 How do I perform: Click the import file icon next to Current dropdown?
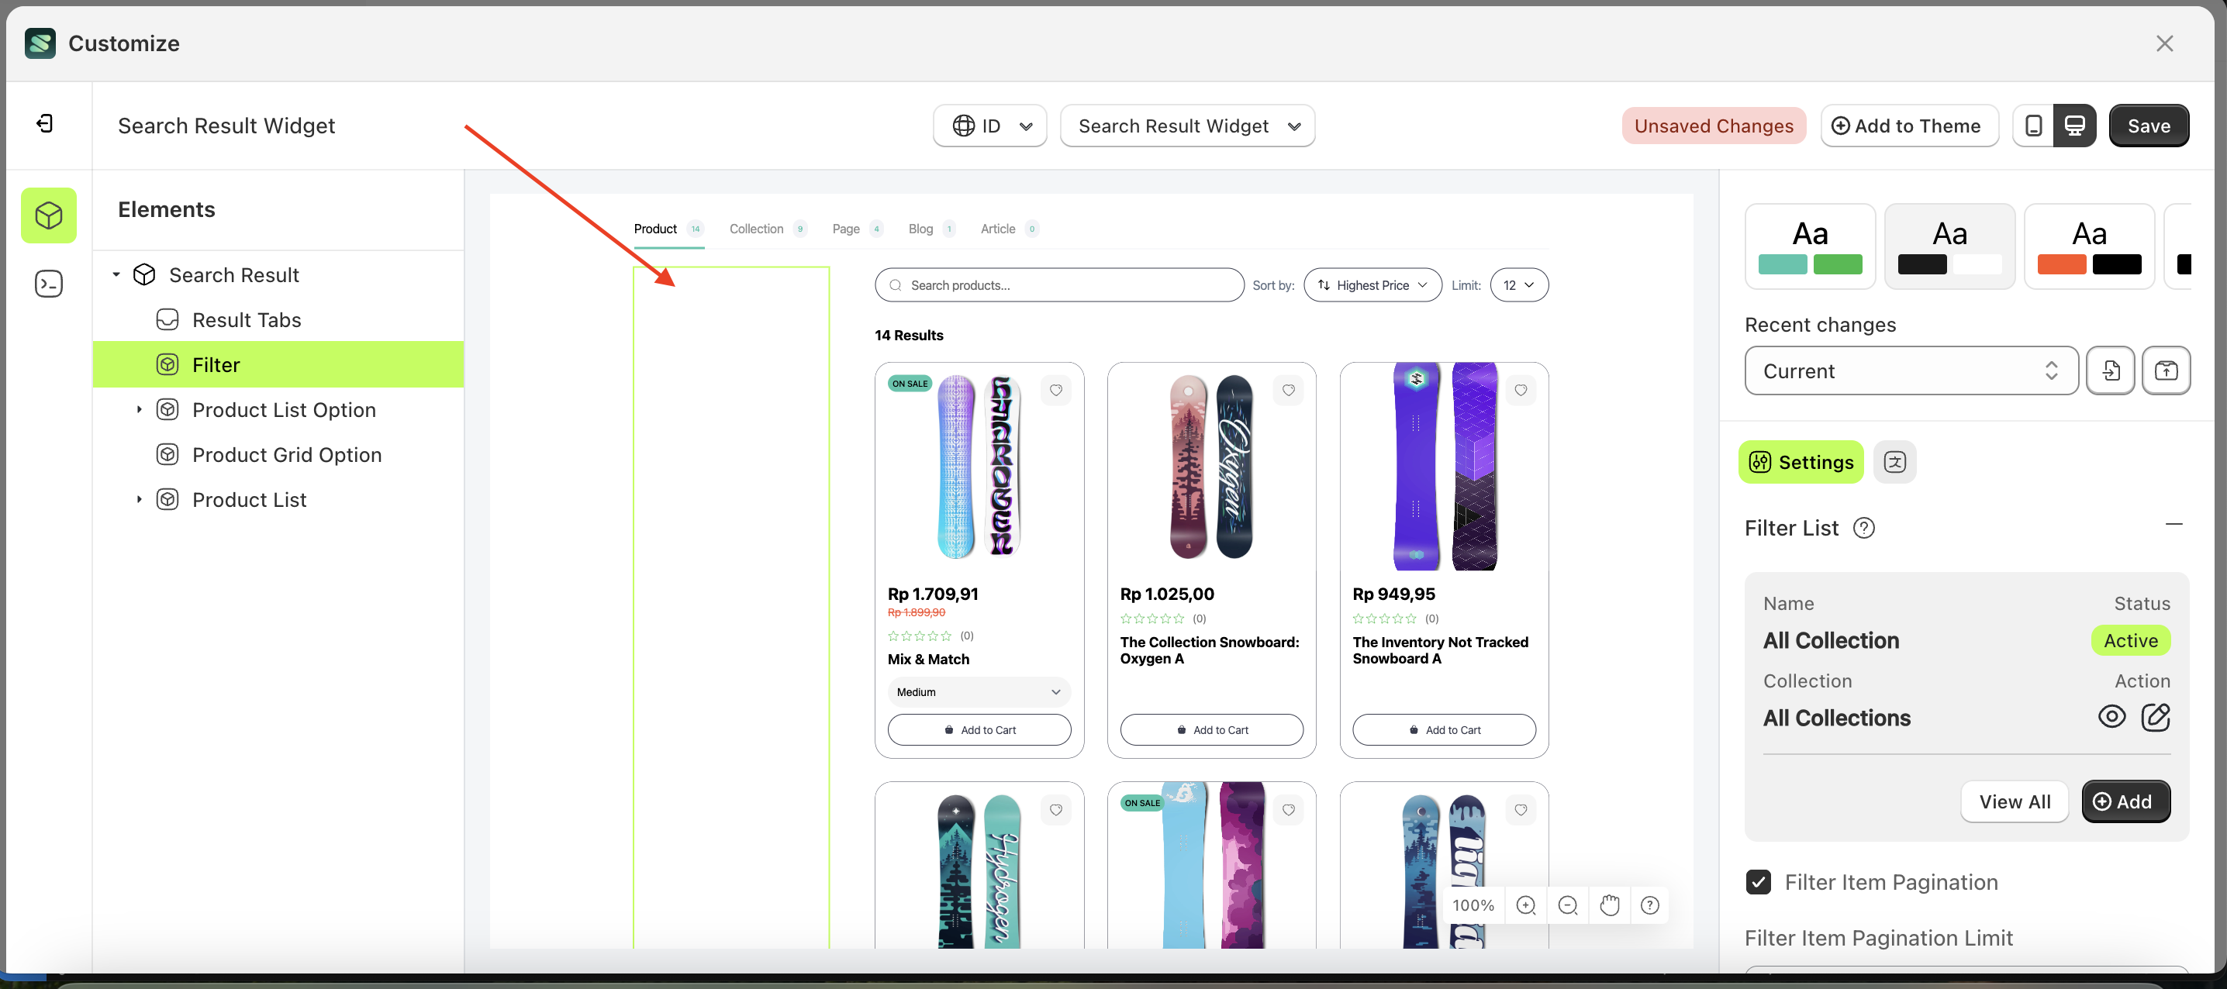[2111, 370]
